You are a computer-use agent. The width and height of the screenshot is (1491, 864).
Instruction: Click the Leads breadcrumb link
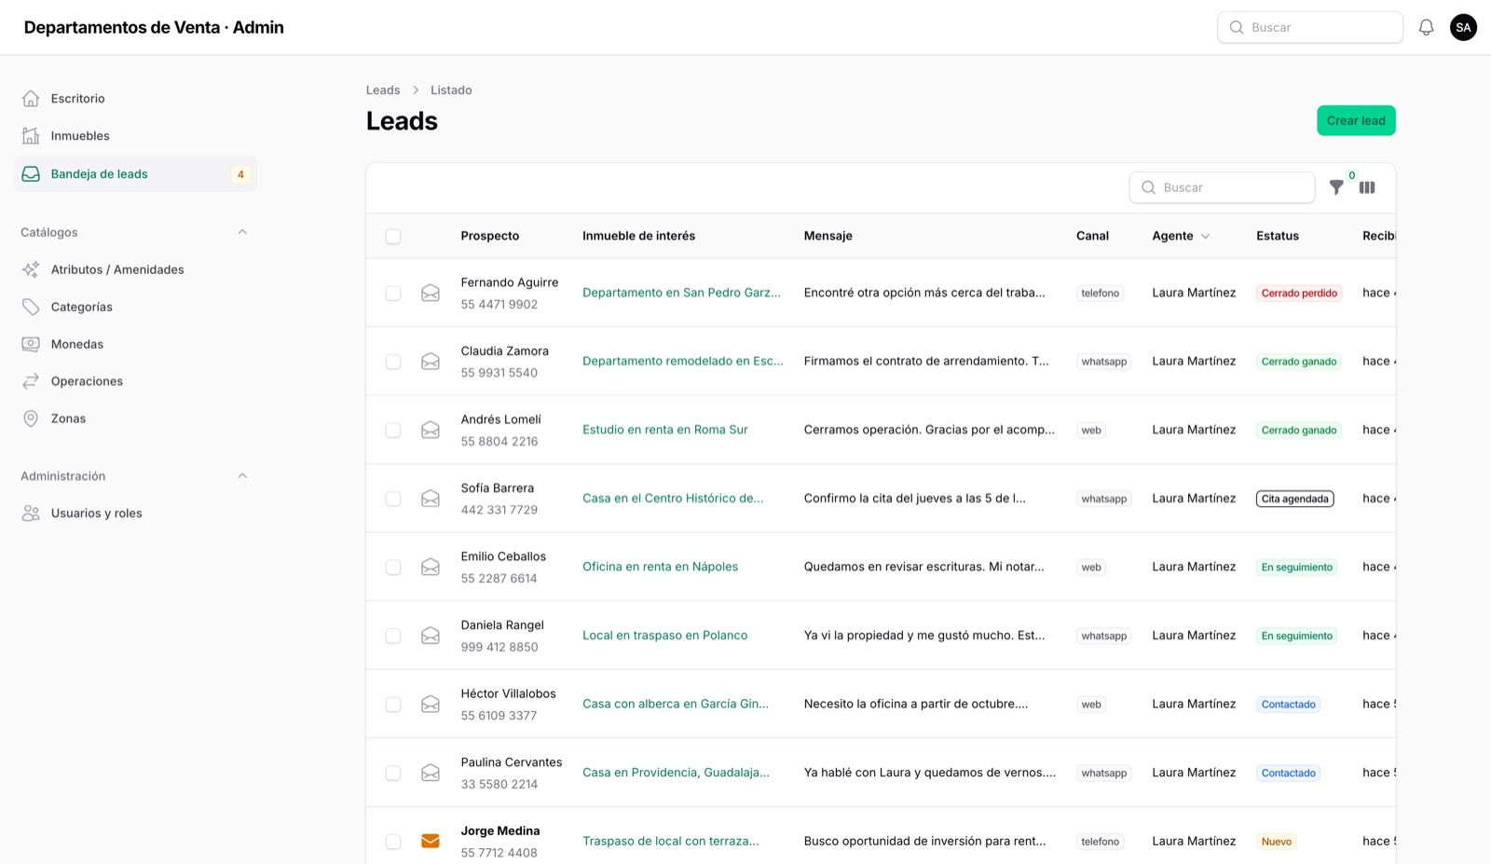coord(383,90)
